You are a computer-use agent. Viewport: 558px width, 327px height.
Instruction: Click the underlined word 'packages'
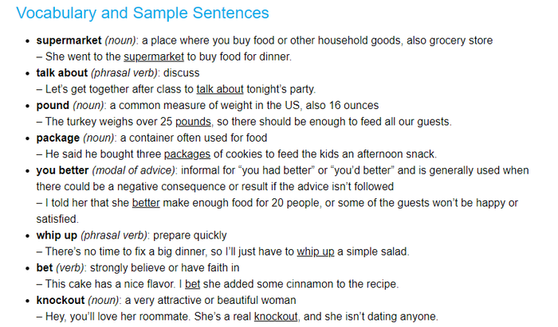(187, 154)
